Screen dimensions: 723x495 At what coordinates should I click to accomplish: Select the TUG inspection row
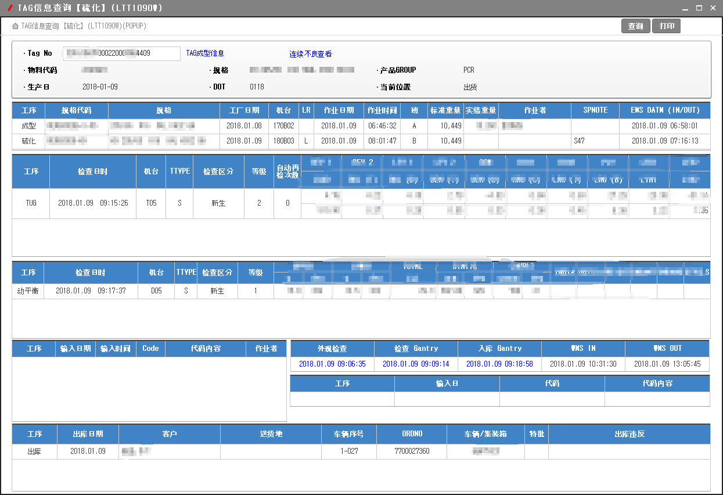coord(31,203)
